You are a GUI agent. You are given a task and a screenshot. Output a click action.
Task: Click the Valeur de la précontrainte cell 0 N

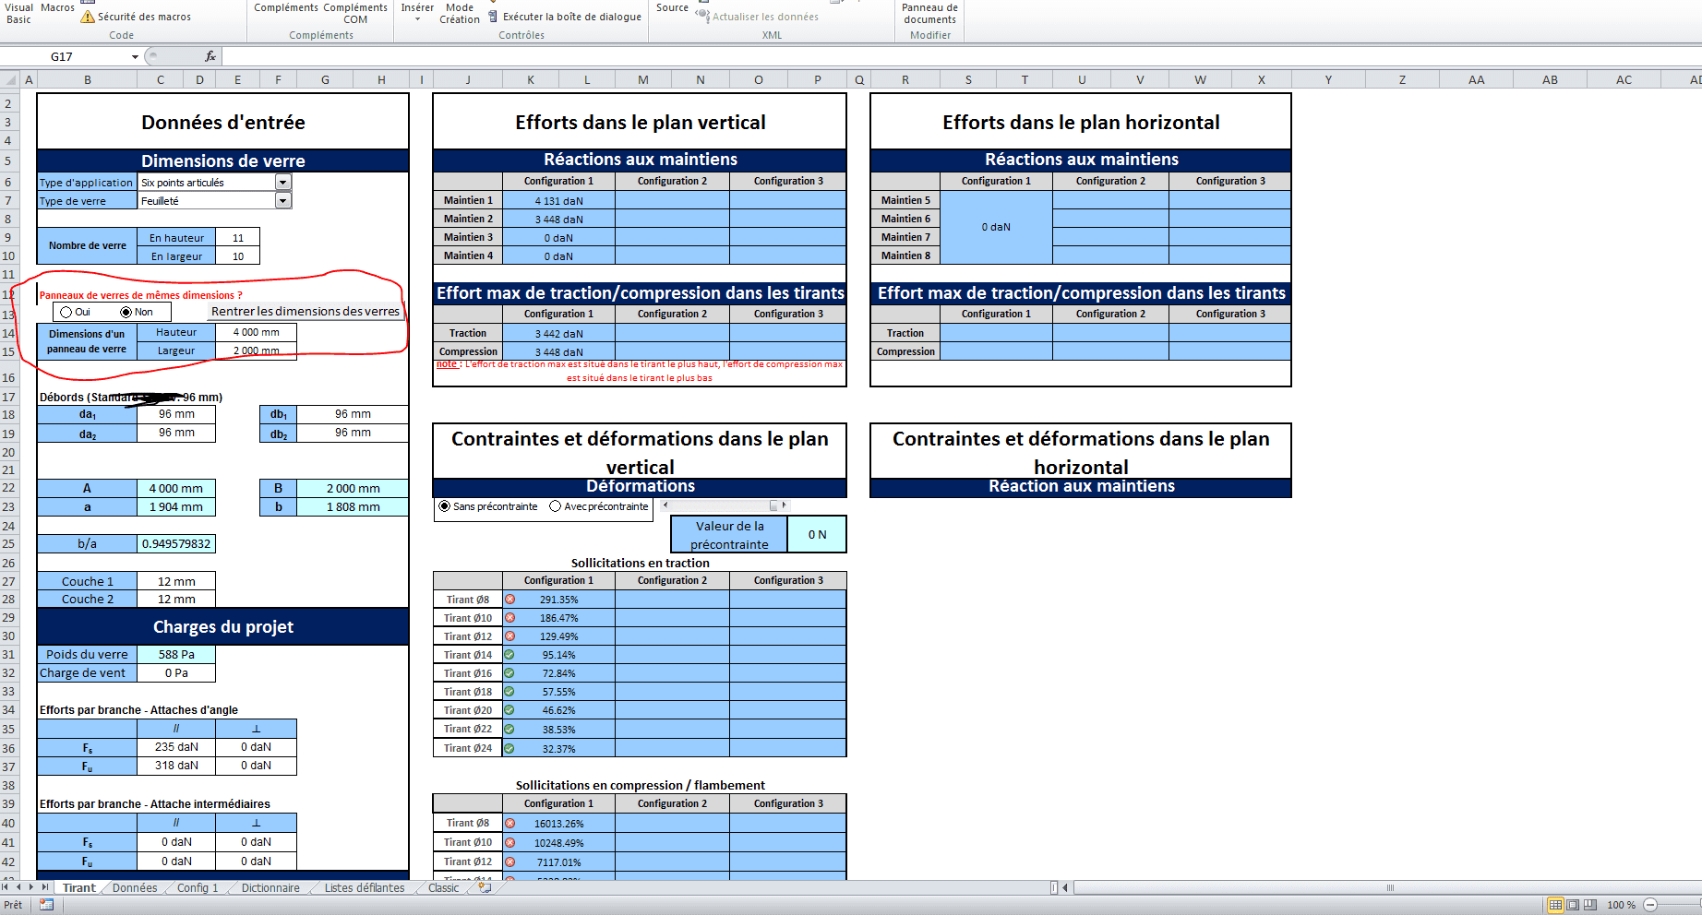pos(817,535)
